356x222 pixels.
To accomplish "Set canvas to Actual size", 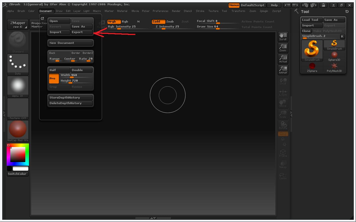I will point(283,59).
